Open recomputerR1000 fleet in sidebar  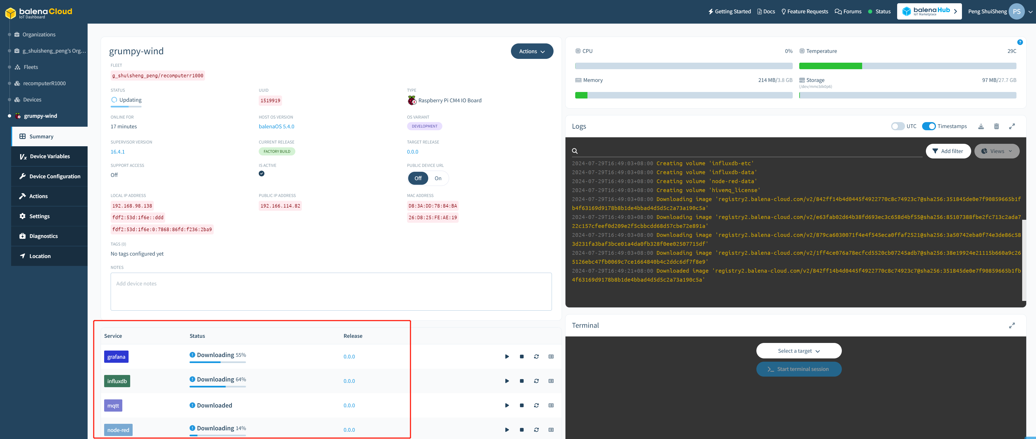point(44,83)
